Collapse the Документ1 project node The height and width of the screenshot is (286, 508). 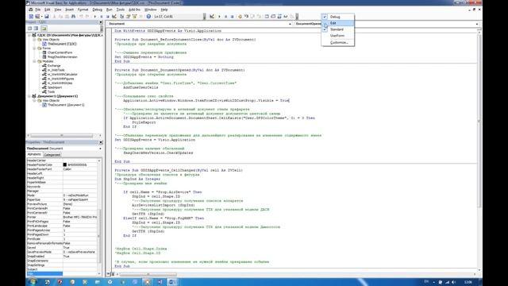[29, 96]
